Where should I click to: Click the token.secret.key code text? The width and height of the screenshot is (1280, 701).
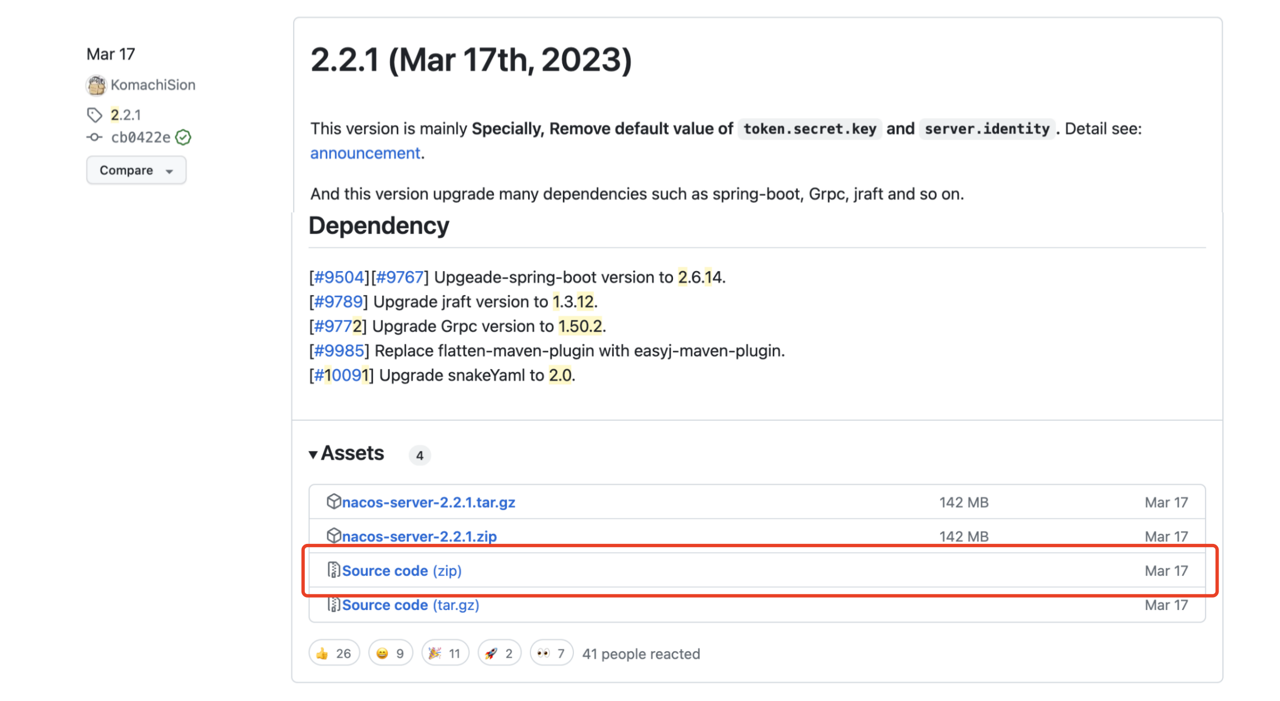[x=810, y=129]
